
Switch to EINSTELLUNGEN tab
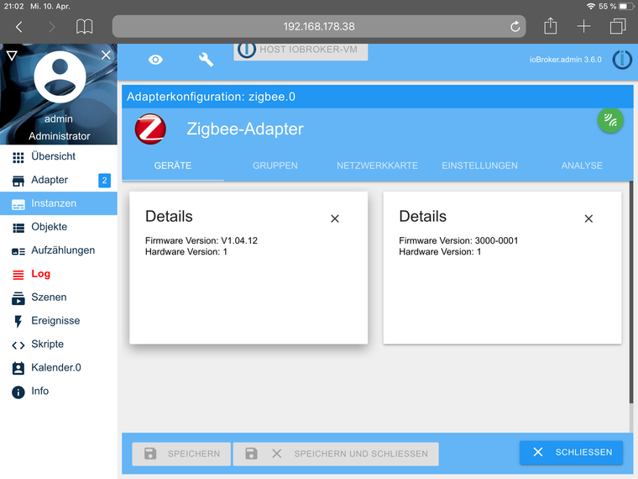pos(479,166)
